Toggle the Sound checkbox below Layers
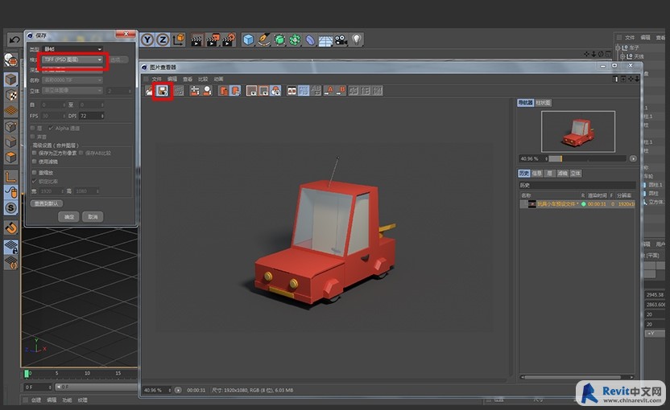This screenshot has height=410, width=670. (x=33, y=137)
